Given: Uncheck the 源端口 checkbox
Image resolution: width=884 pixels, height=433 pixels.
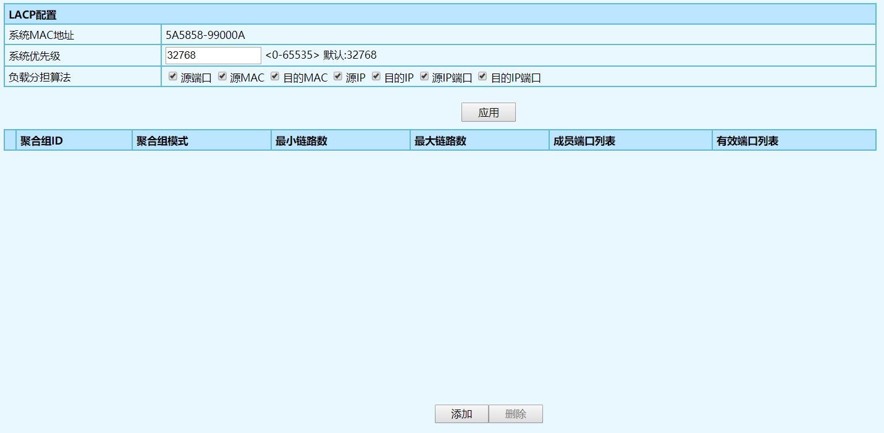Looking at the screenshot, I should pos(173,77).
